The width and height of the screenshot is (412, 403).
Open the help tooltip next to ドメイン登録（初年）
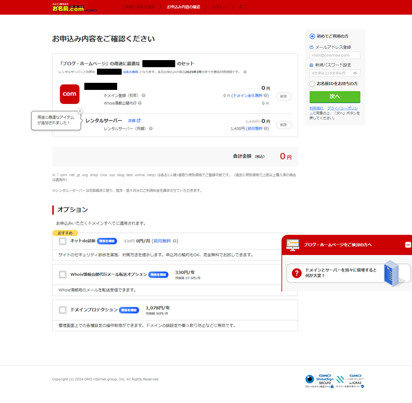pos(145,95)
